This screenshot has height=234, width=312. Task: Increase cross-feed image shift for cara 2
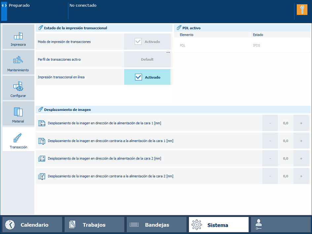(301, 176)
